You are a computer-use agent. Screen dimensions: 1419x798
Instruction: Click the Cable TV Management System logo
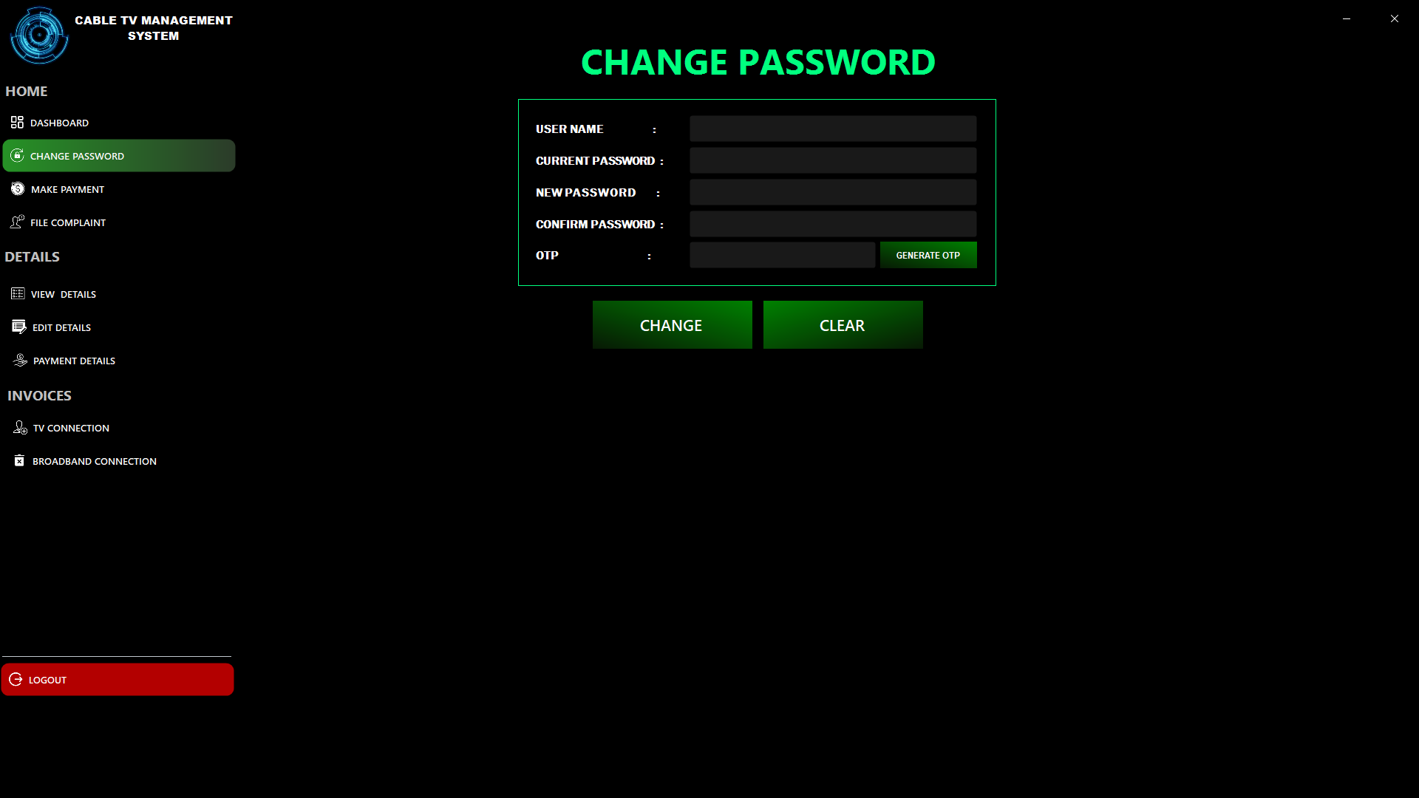[x=39, y=35]
